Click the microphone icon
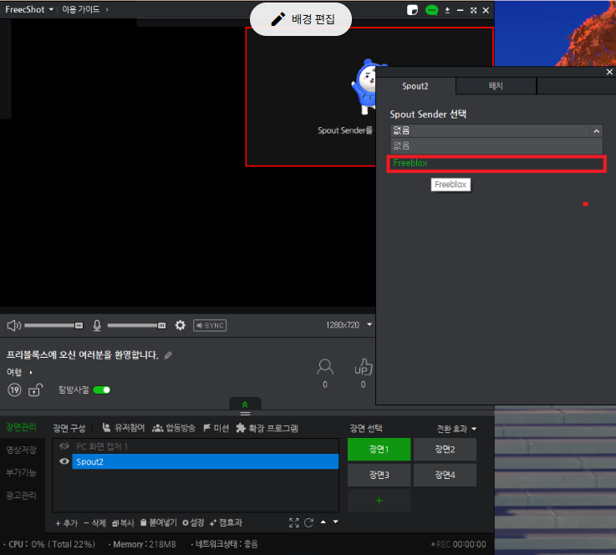The image size is (616, 555). pyautogui.click(x=97, y=325)
